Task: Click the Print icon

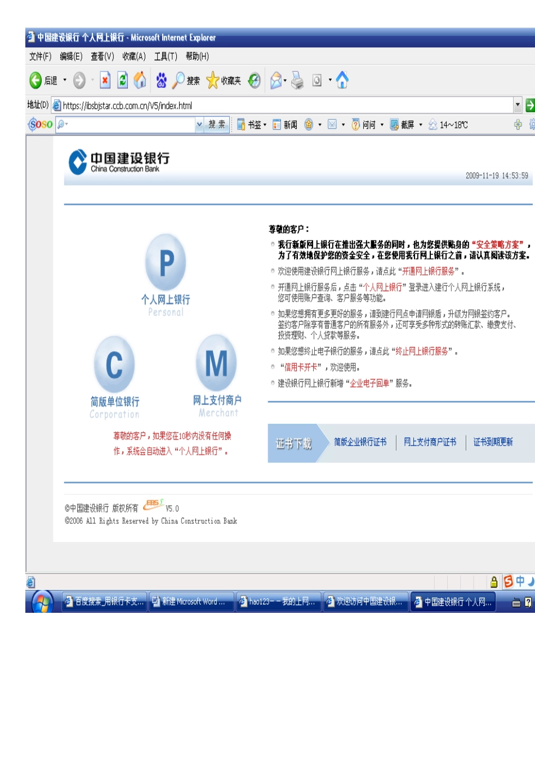Action: (x=297, y=81)
